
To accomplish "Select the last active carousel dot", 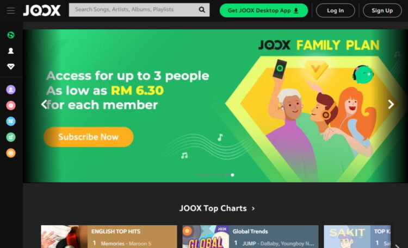I will point(232,175).
